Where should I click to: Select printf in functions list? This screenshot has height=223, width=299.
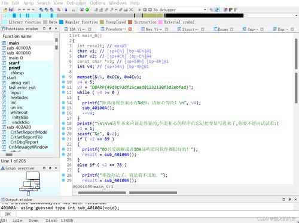14,68
